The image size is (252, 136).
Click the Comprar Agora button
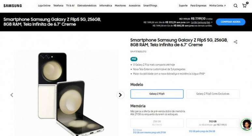231,22
